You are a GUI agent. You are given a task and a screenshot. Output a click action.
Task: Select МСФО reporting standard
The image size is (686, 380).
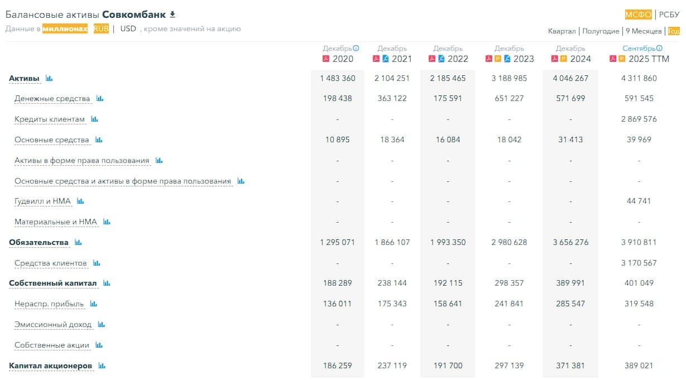tap(638, 15)
